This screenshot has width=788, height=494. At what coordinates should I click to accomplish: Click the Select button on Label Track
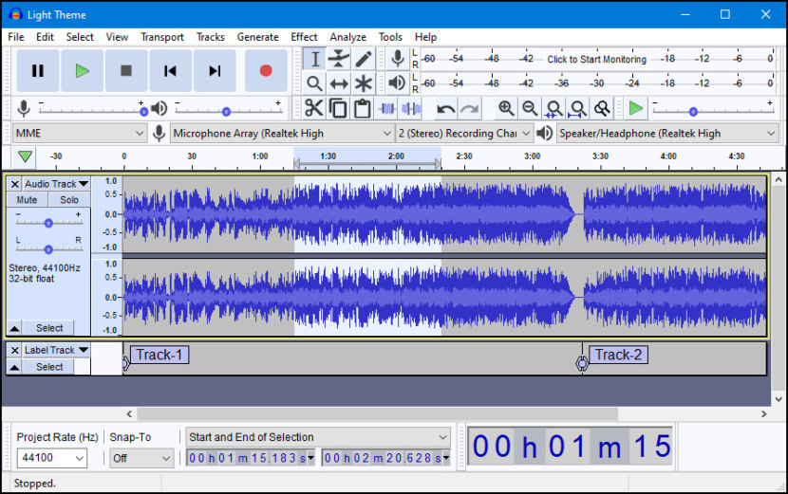(x=49, y=367)
